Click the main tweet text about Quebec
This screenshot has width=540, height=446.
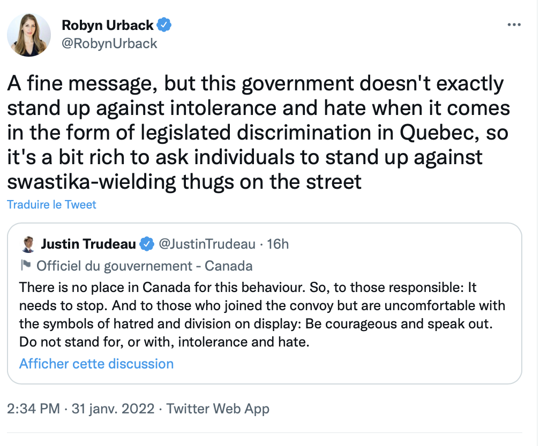coord(258,133)
